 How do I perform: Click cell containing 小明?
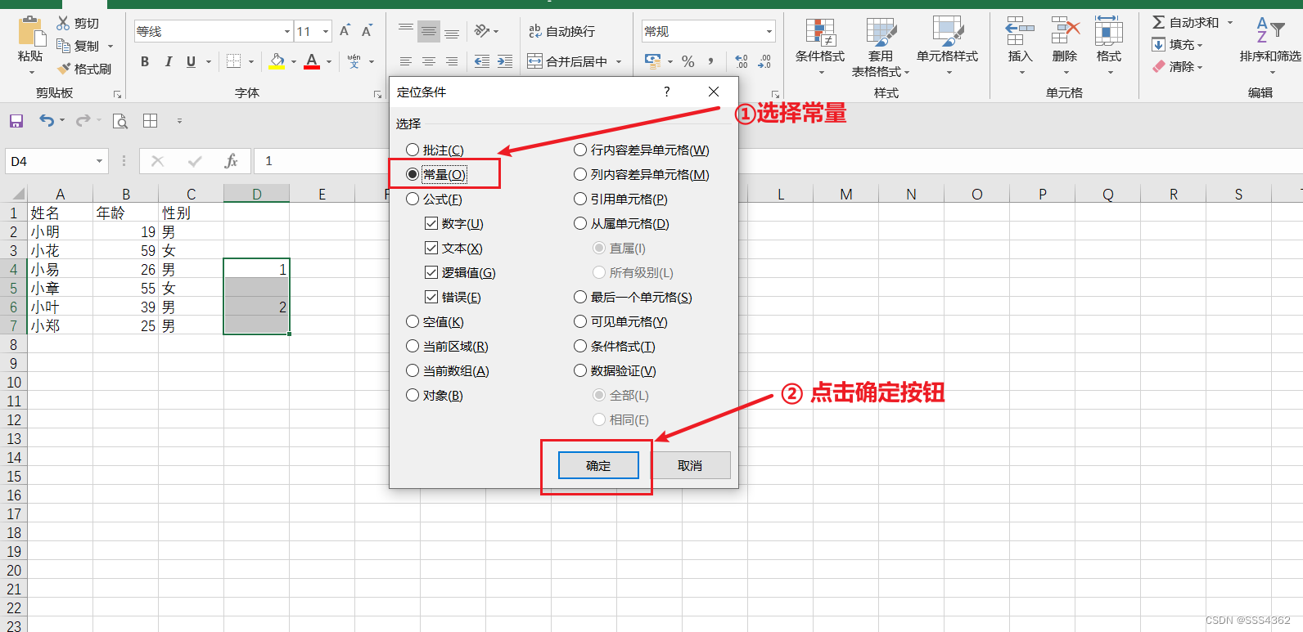pos(60,231)
